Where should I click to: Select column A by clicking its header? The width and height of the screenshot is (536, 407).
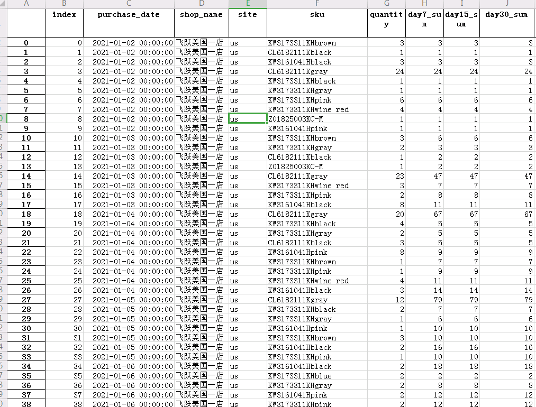pyautogui.click(x=25, y=4)
